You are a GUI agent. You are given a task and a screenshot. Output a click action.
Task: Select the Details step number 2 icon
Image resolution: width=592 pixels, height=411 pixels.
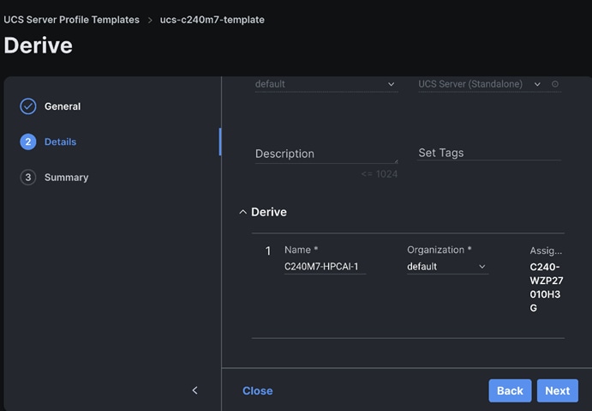pyautogui.click(x=28, y=142)
